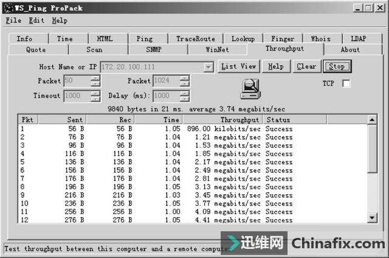Switch to the TraceRoute tab
The image size is (389, 258).
tap(196, 39)
